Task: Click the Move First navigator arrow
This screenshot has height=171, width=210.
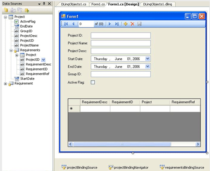Action: tap(66, 24)
